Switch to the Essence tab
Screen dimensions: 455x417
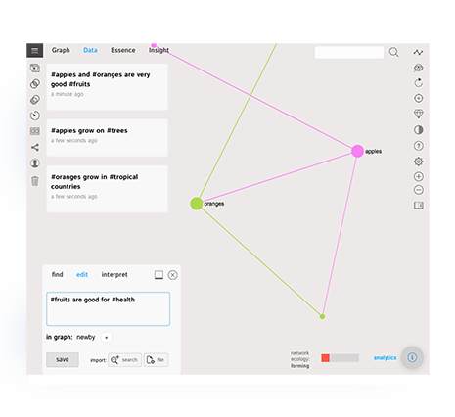123,50
